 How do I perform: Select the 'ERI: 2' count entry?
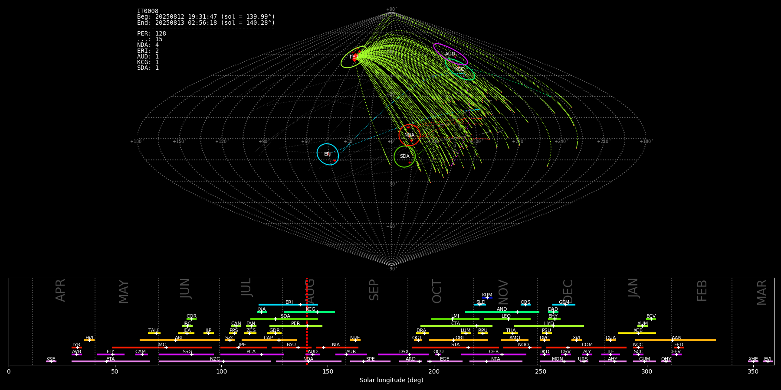pyautogui.click(x=148, y=51)
